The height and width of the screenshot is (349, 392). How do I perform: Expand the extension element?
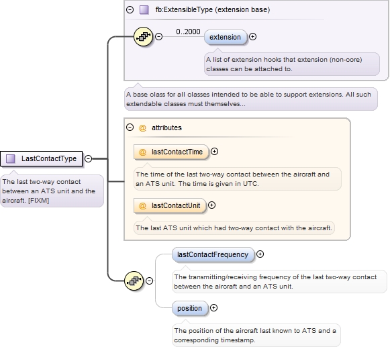click(253, 37)
